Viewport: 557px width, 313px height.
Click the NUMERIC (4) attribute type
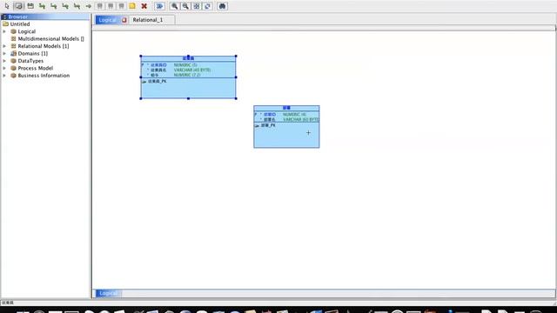coord(294,115)
